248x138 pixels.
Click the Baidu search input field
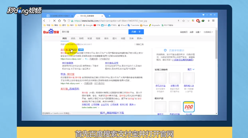[94, 32]
